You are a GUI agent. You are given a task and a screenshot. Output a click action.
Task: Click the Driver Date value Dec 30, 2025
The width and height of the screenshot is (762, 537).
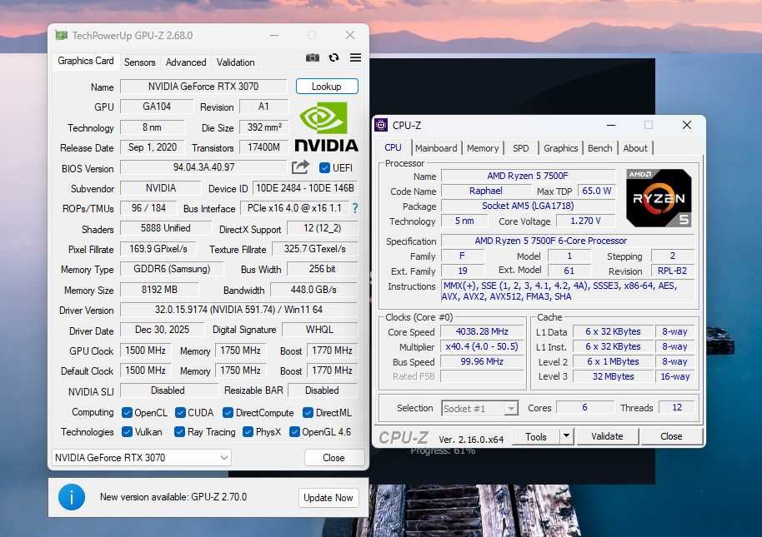point(163,330)
